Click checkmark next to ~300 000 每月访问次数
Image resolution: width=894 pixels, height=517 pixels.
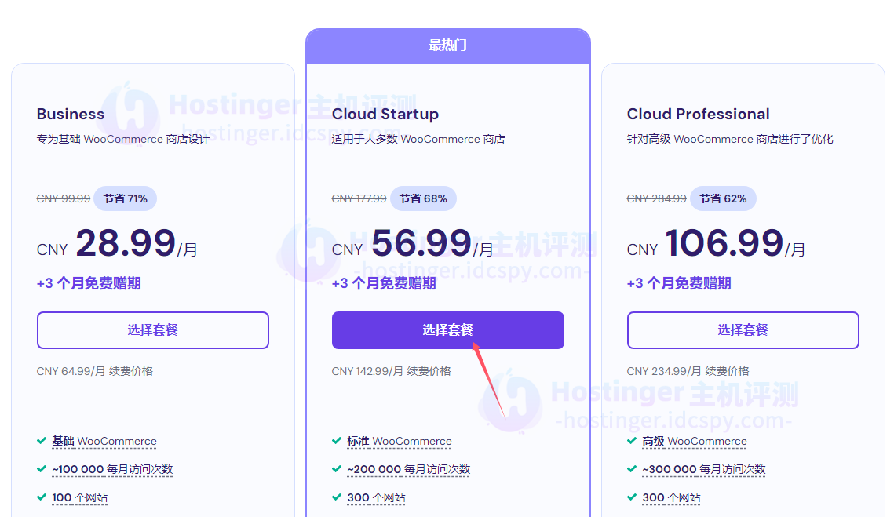632,469
